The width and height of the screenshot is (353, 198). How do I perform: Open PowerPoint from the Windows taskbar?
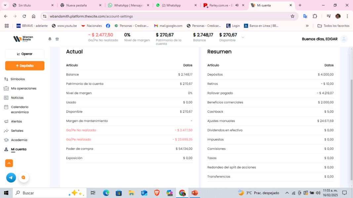[194, 193]
